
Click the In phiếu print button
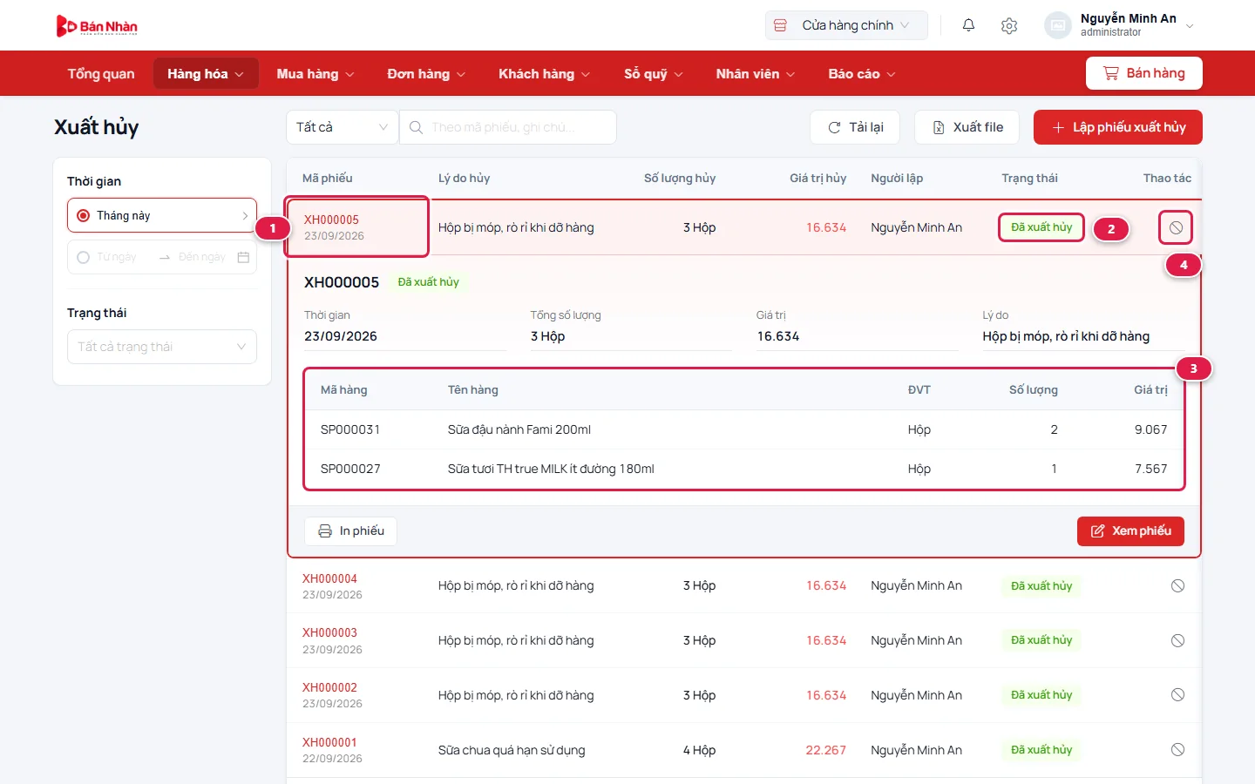pos(350,531)
